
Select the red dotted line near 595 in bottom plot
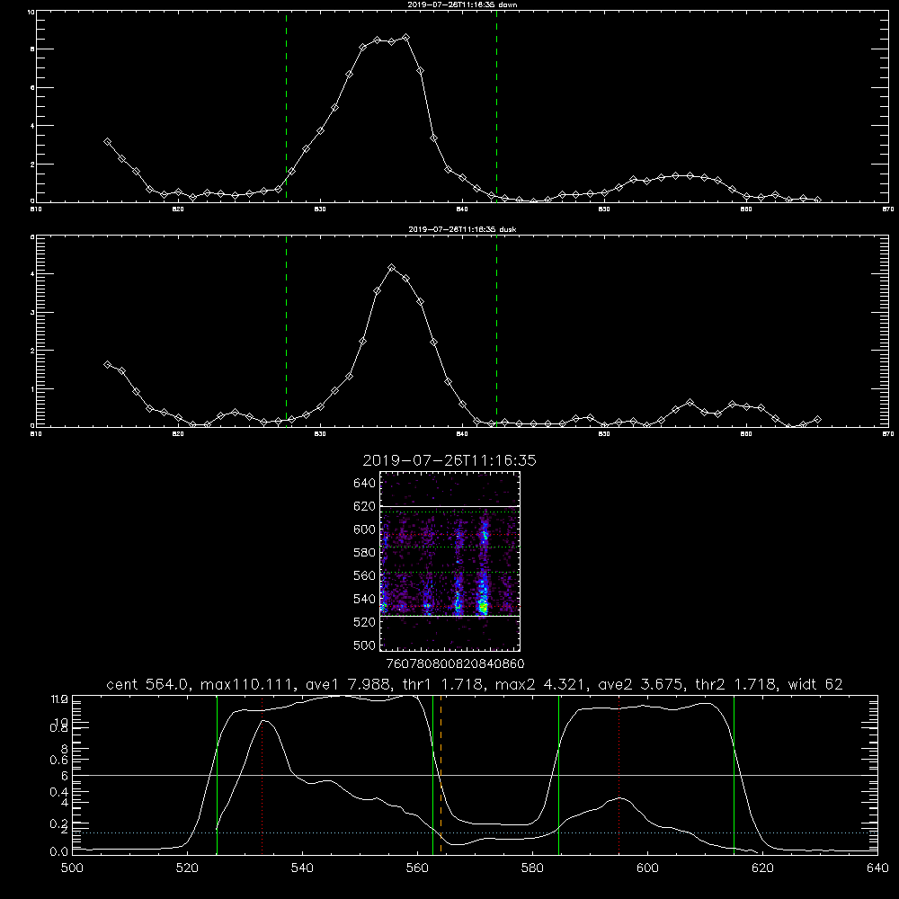[619, 775]
